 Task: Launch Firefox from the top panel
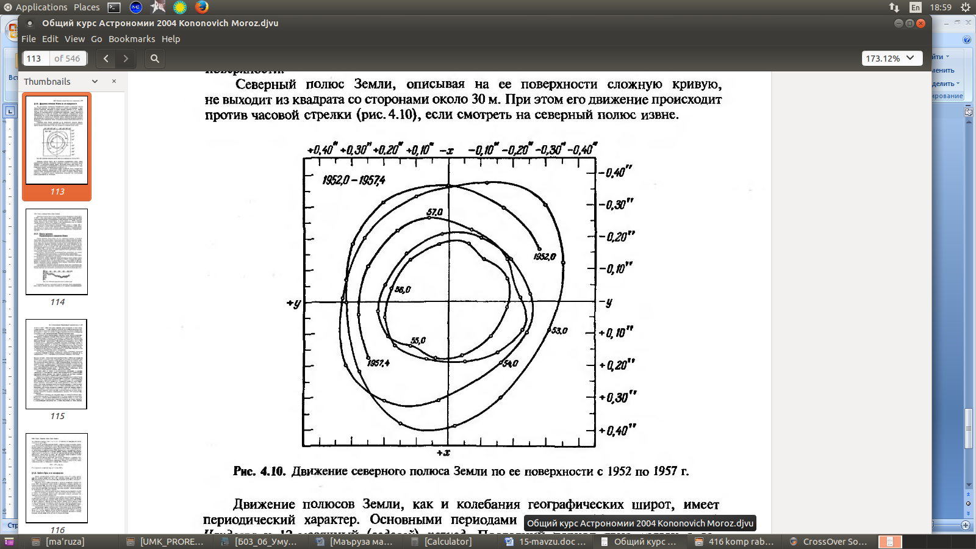click(202, 7)
